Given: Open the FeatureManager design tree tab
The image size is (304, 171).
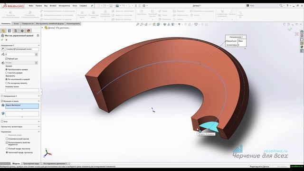Looking at the screenshot, I should 3,31.
